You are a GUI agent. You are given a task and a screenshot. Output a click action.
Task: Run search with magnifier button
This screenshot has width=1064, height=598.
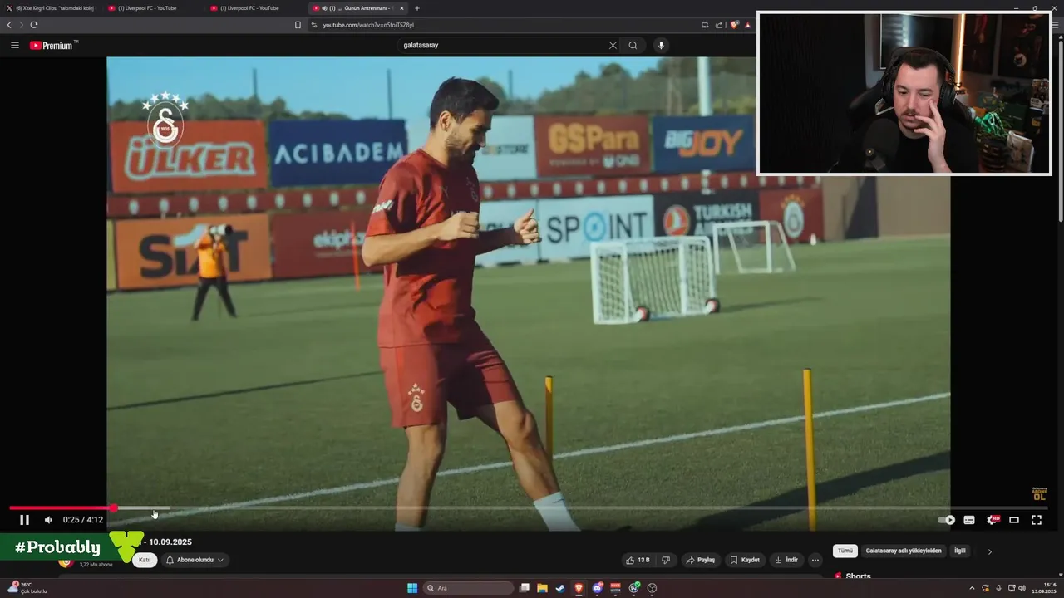tap(633, 45)
